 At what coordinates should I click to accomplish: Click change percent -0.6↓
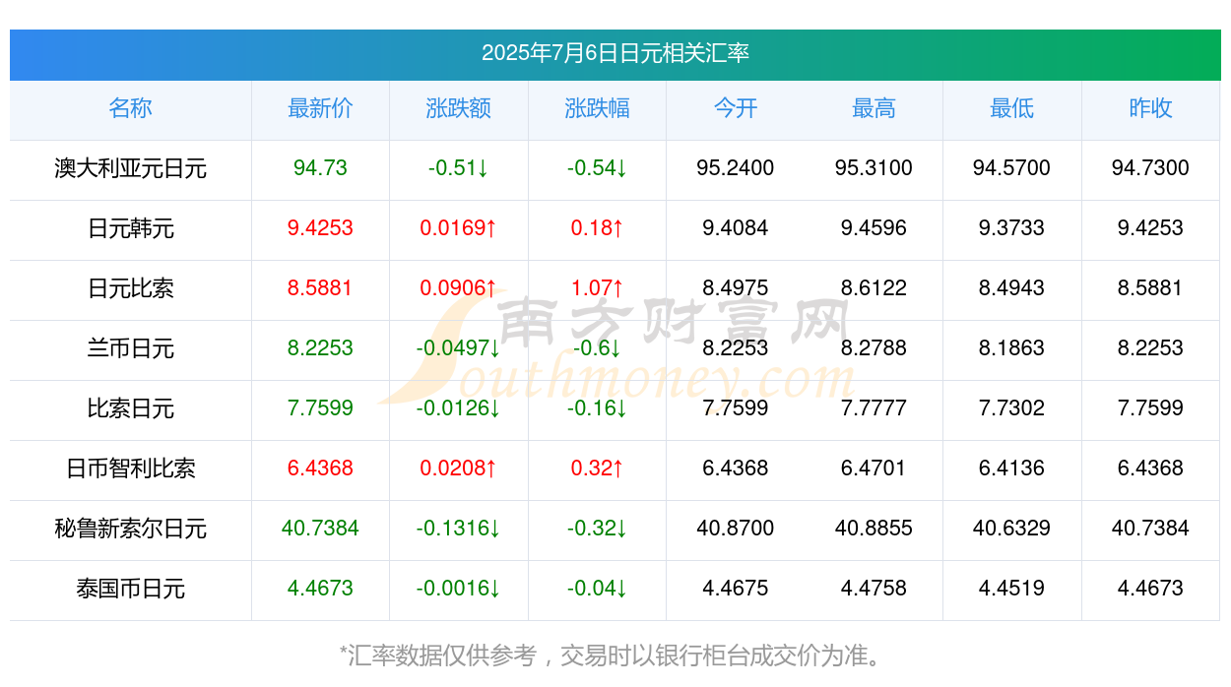click(x=597, y=348)
